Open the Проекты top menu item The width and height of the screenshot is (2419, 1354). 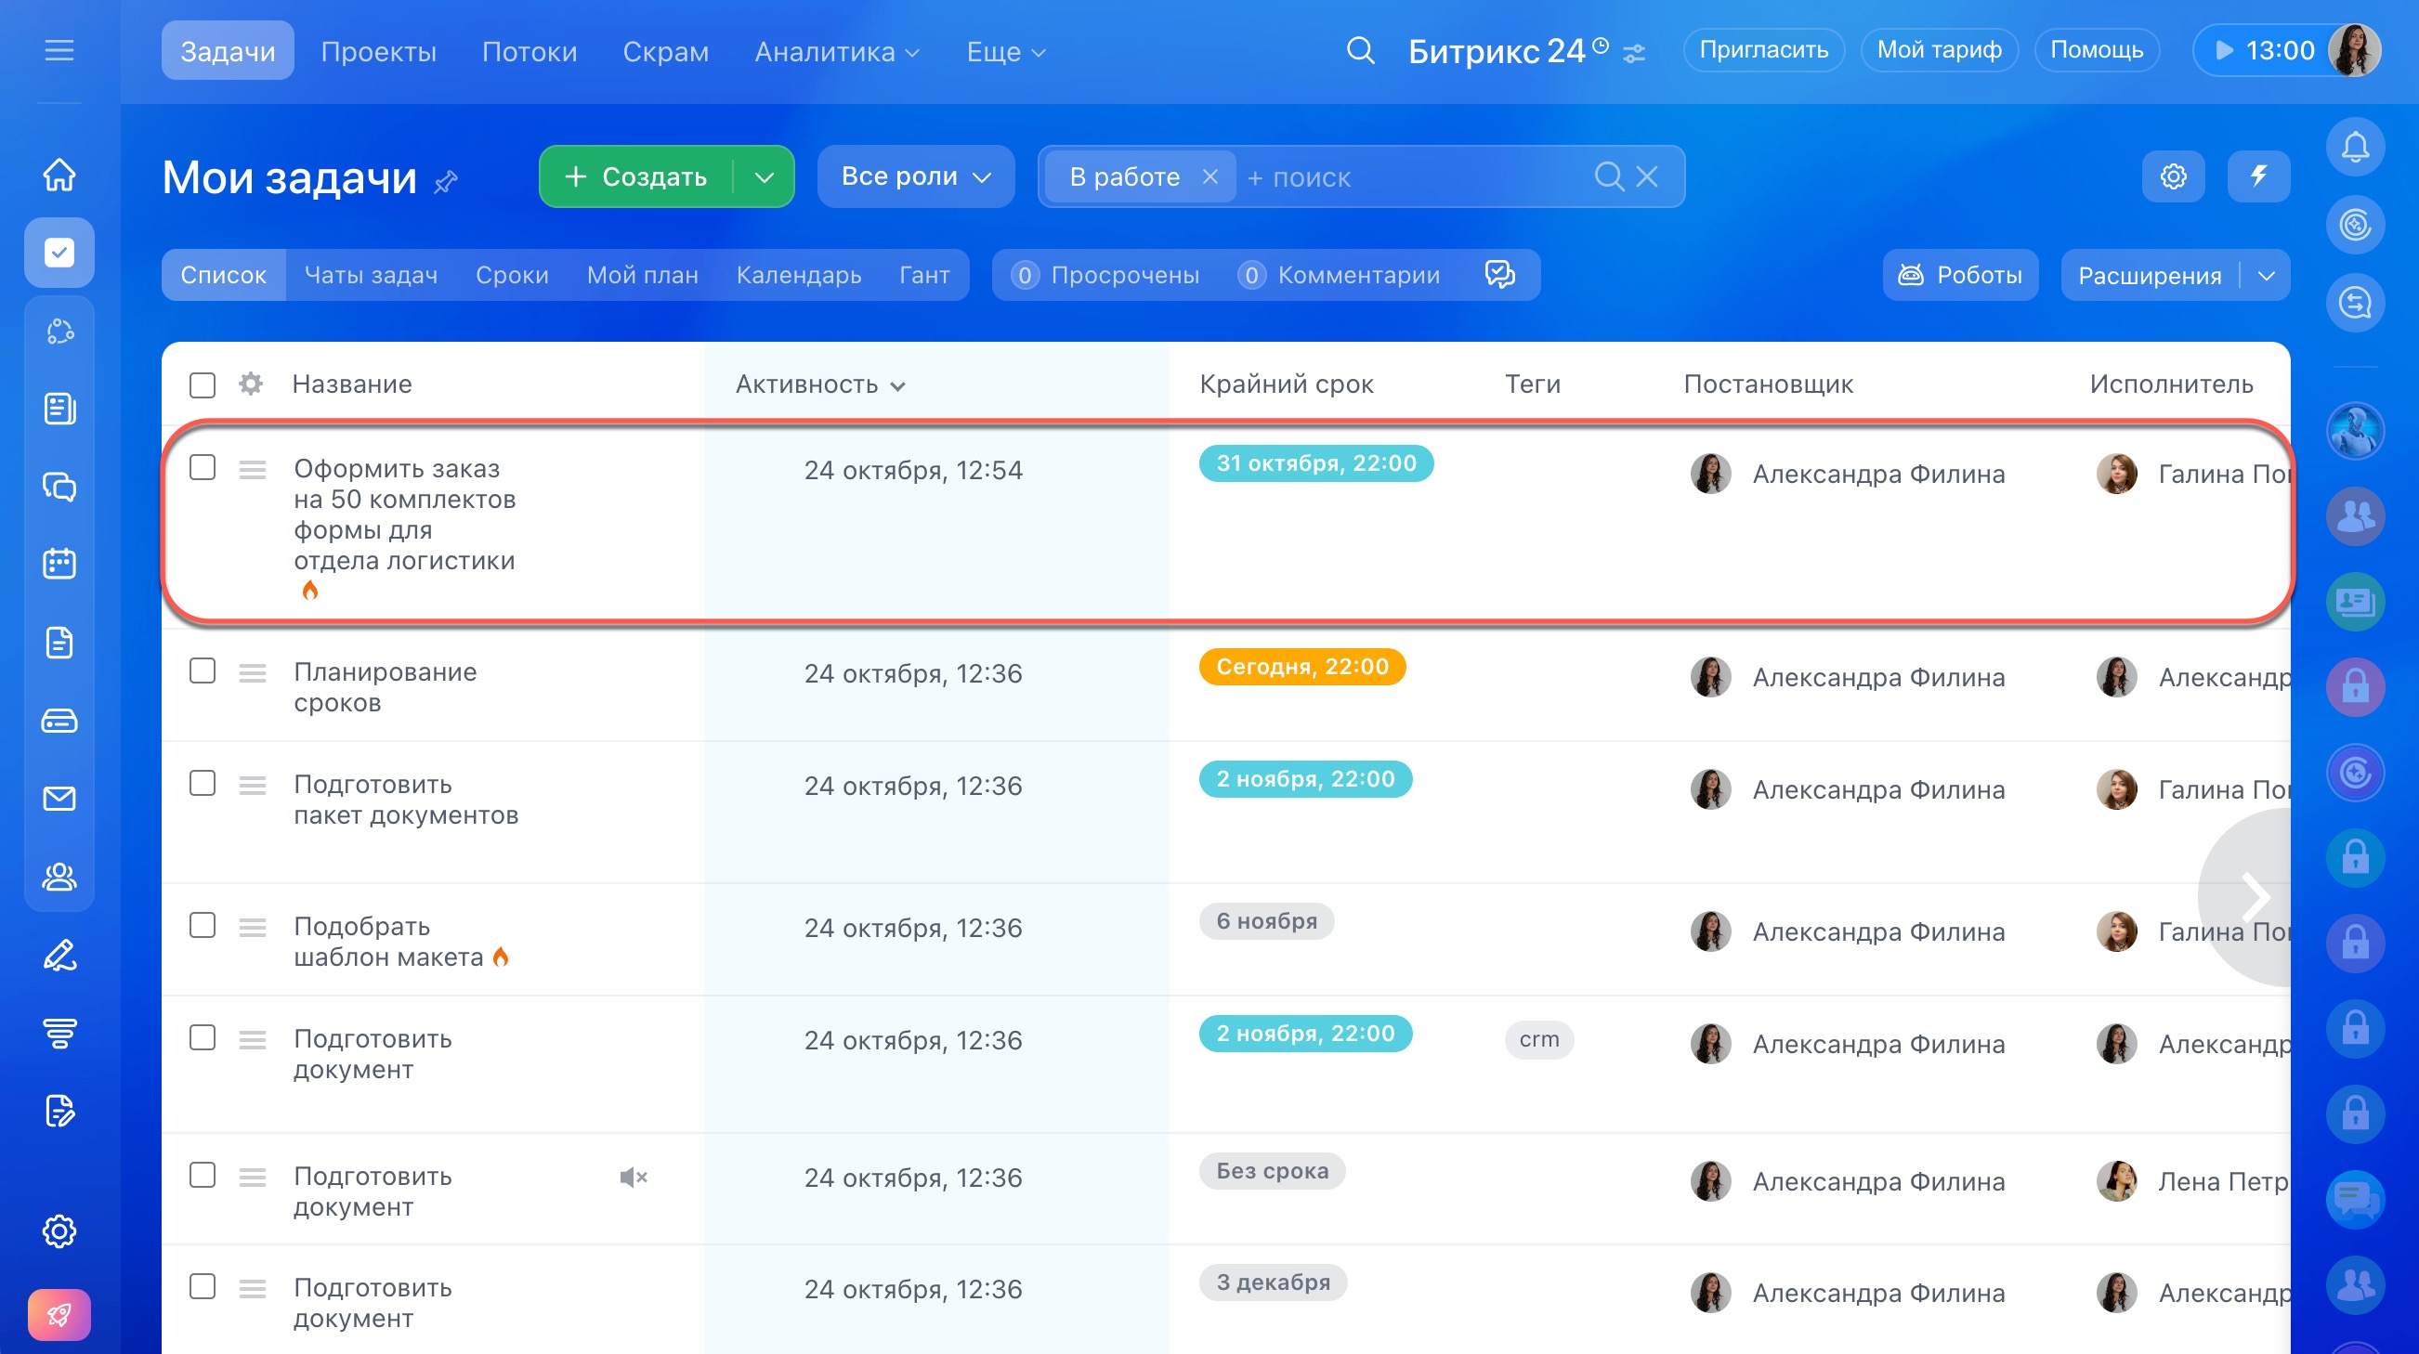[378, 52]
